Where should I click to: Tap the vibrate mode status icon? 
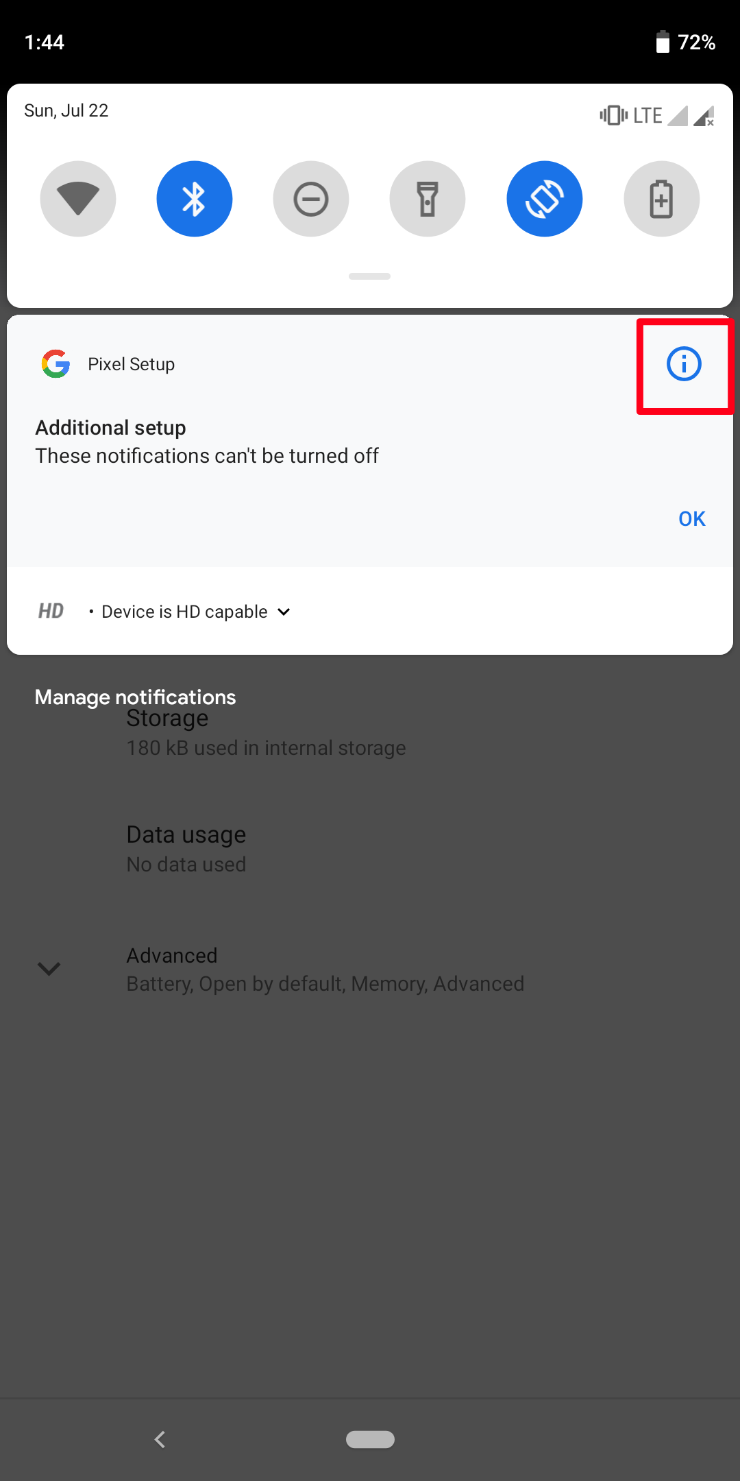point(613,115)
